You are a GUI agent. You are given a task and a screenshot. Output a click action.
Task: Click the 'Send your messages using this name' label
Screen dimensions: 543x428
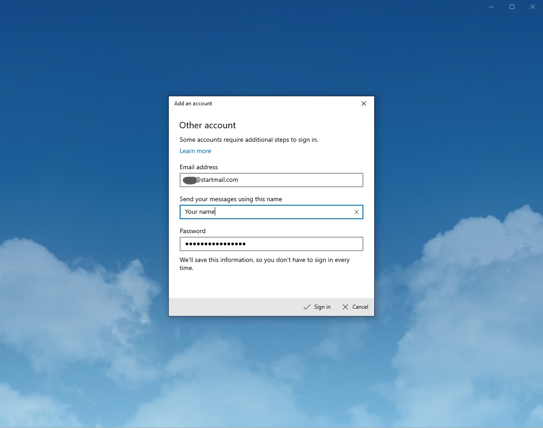point(231,199)
